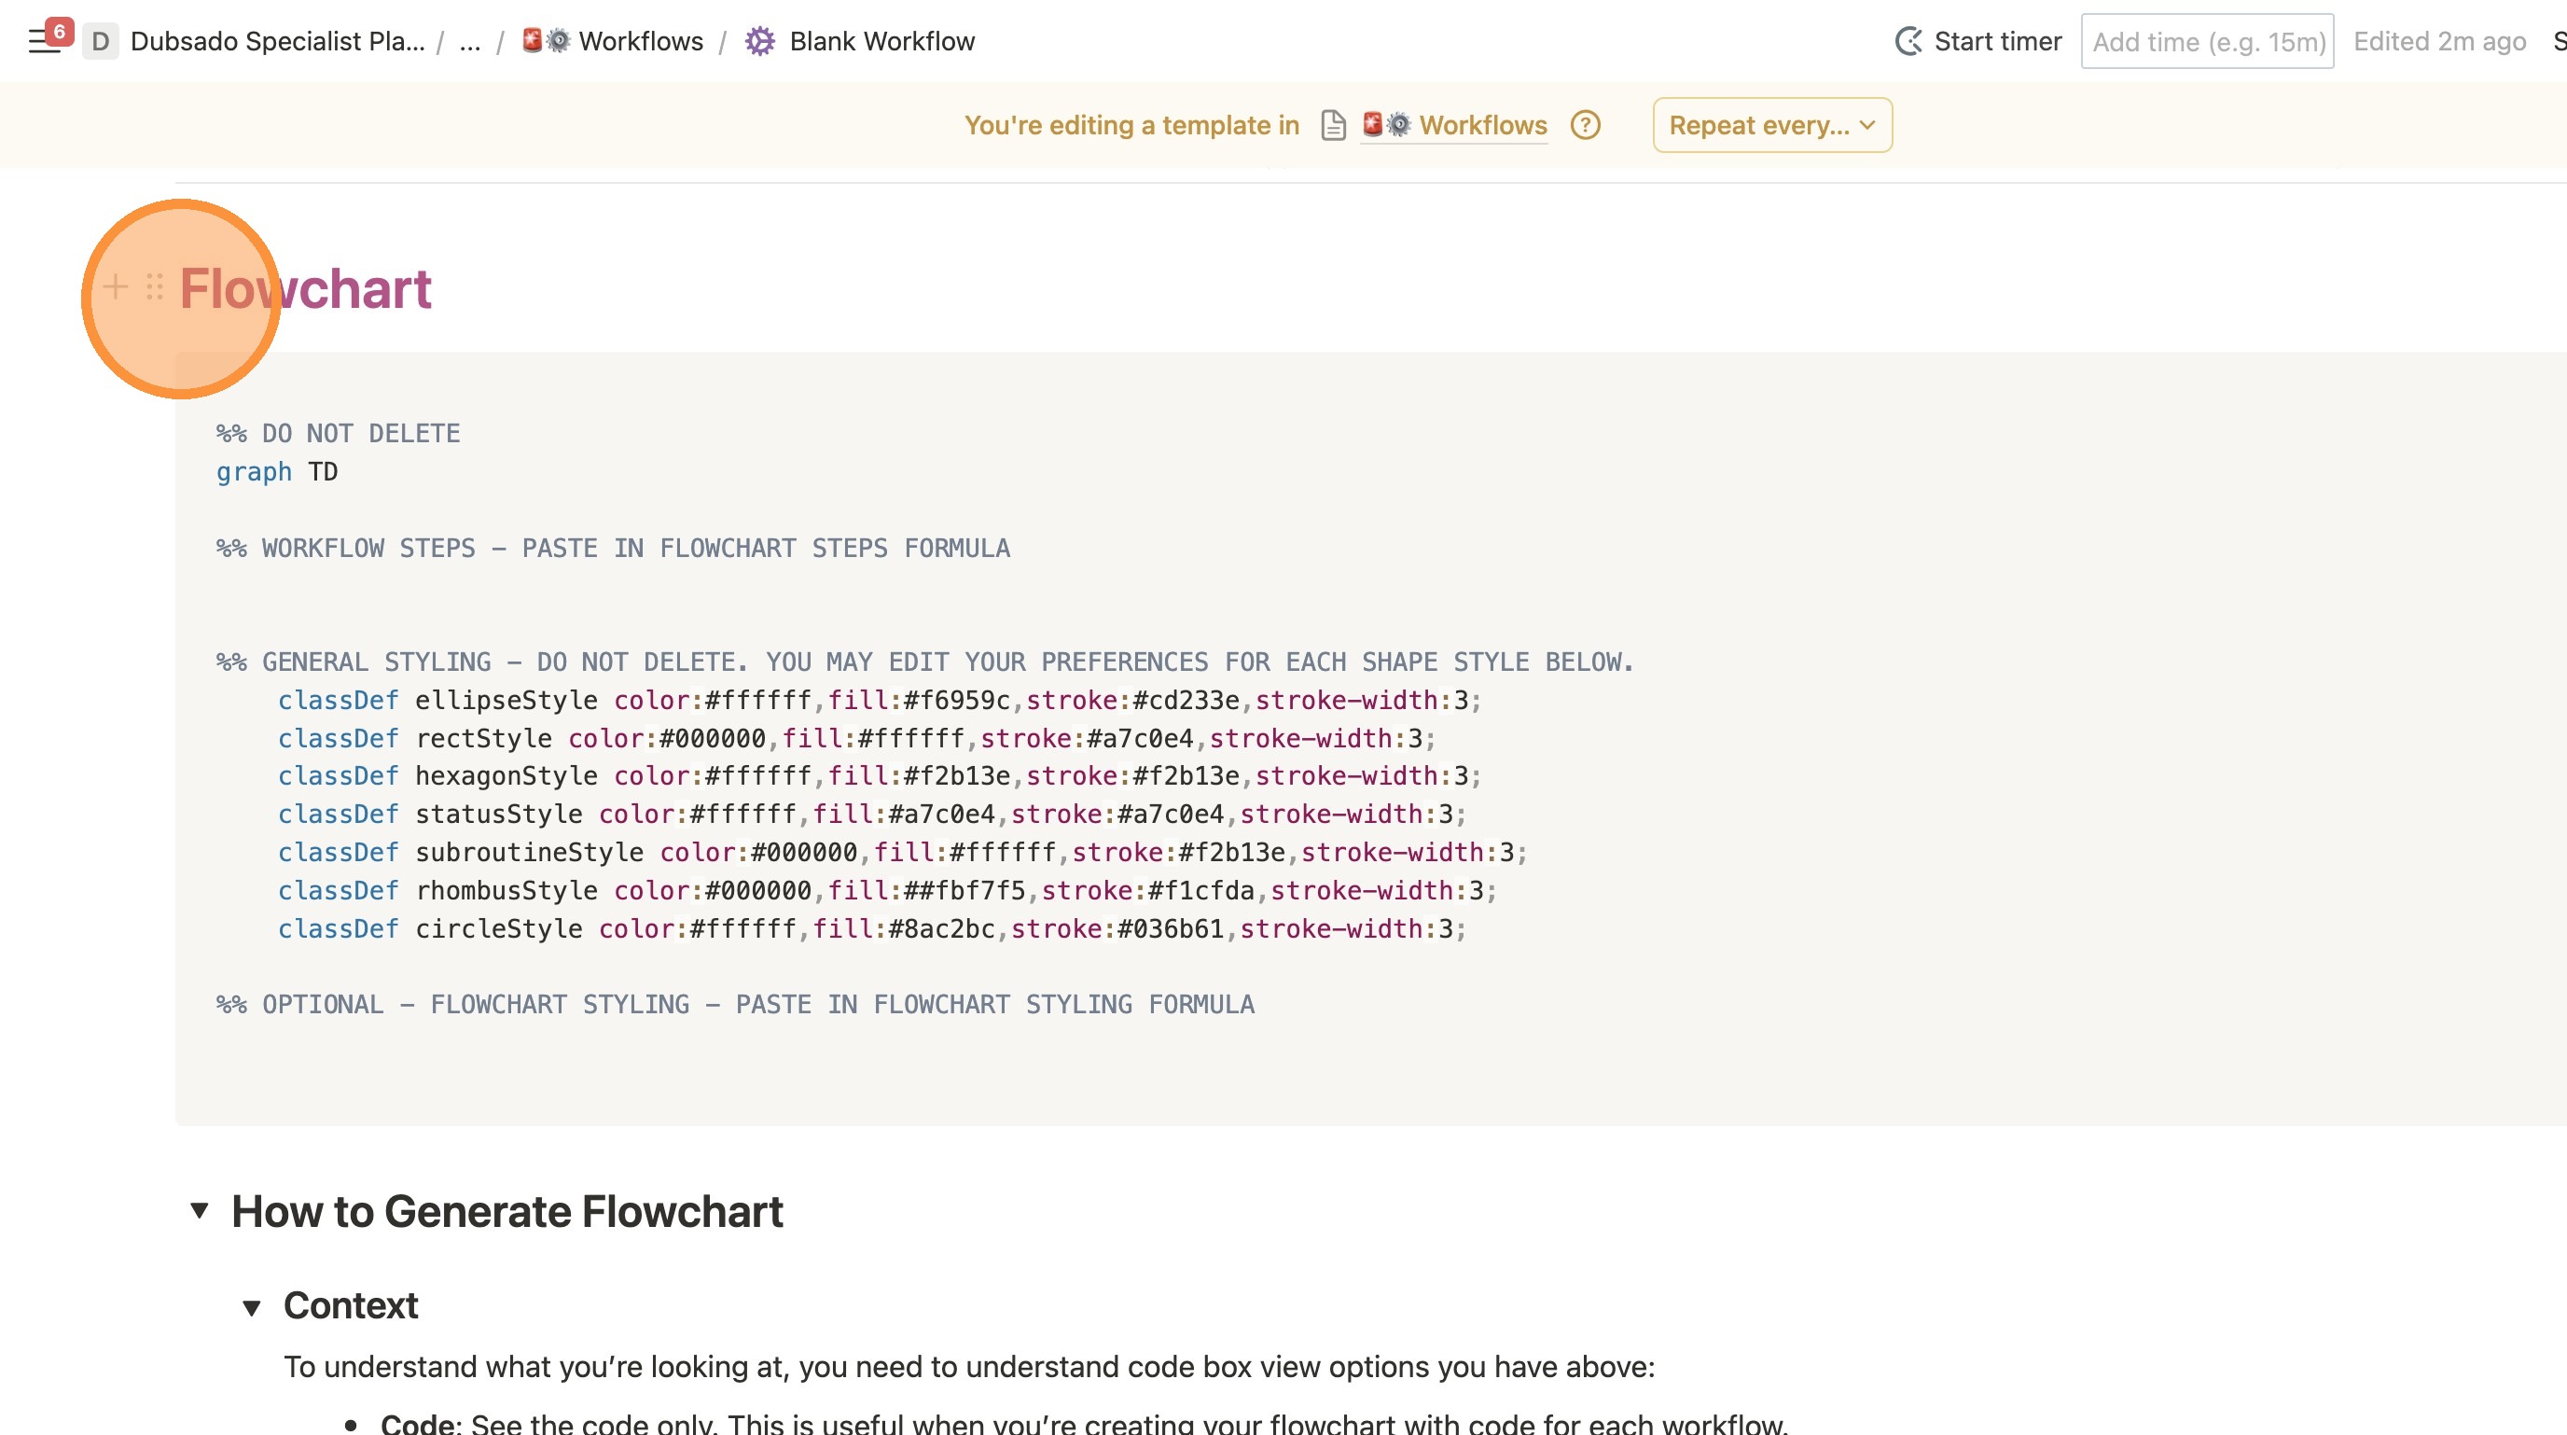
Task: Focus the Add time input field
Action: pyautogui.click(x=2207, y=41)
